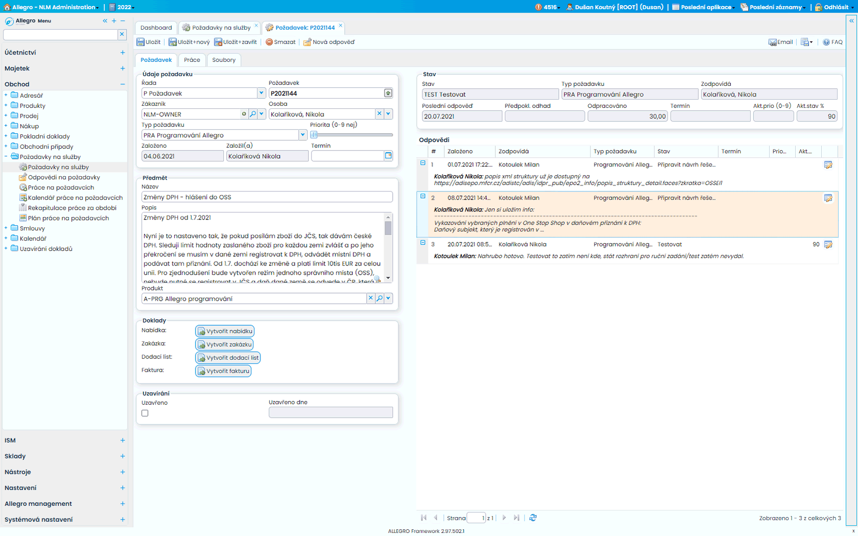The width and height of the screenshot is (858, 536).
Task: Go to next page in Odpovědi pager
Action: [504, 518]
